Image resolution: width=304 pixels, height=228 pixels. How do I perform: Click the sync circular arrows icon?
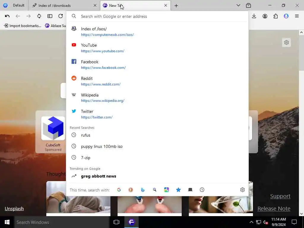tap(39, 16)
